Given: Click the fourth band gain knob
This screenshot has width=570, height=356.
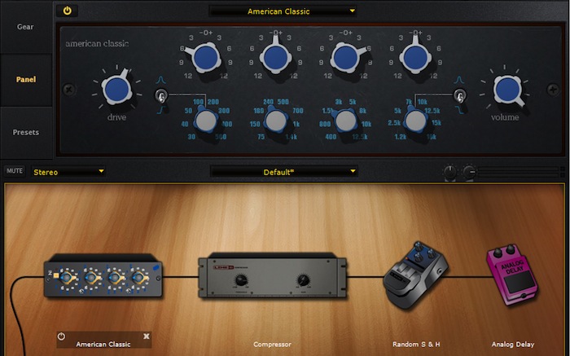Looking at the screenshot, I should pos(415,58).
